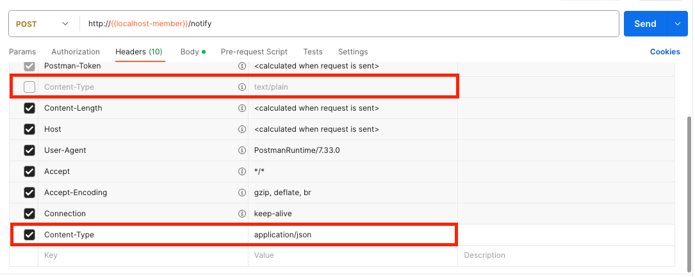Click info icon in the Accept row
The height and width of the screenshot is (277, 695).
(x=242, y=171)
